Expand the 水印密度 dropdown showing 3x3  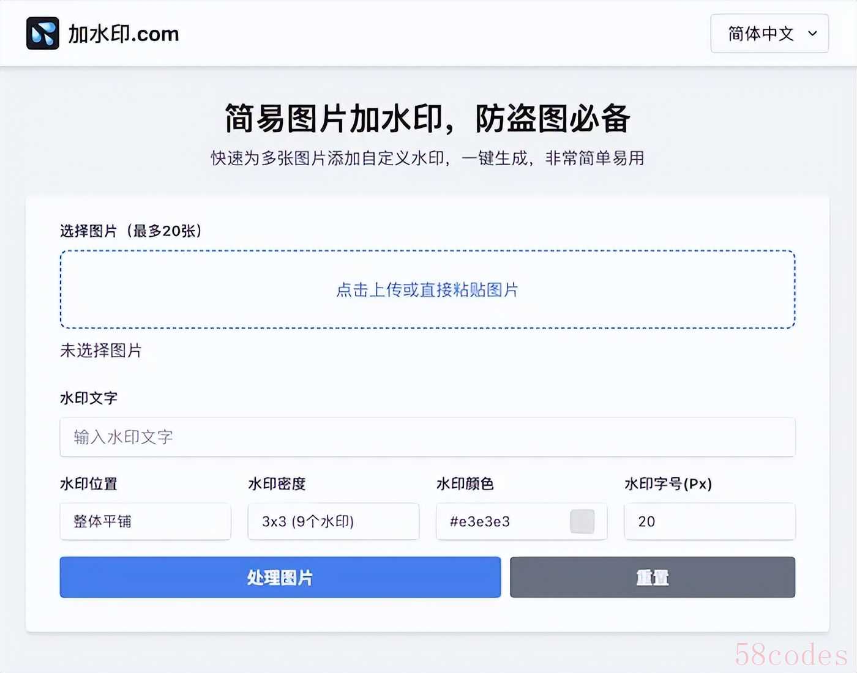(x=333, y=521)
